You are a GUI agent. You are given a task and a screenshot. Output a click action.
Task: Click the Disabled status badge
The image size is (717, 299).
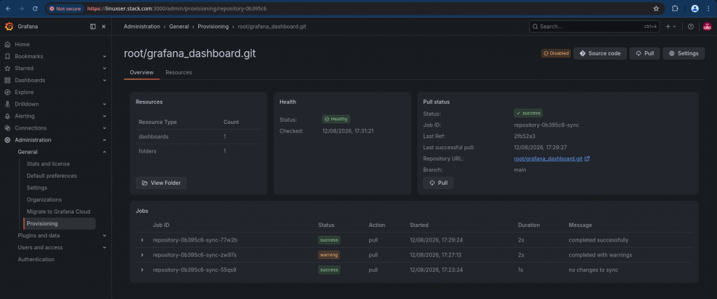click(x=555, y=53)
